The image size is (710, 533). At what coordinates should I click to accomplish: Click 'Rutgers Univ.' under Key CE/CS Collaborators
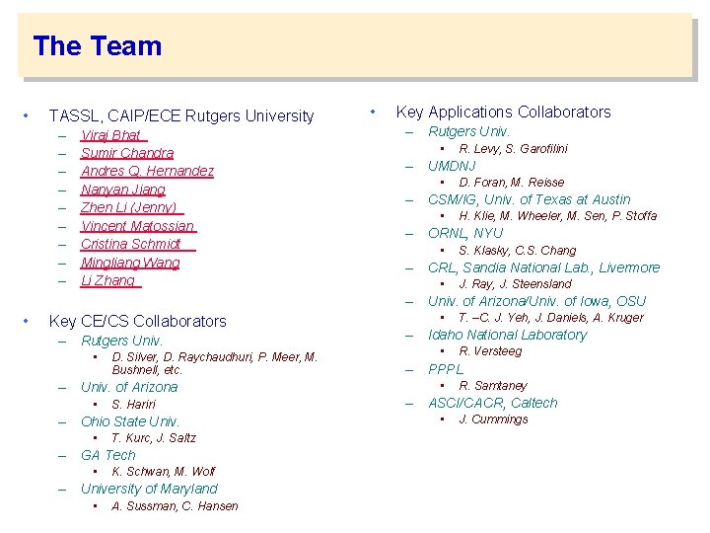pyautogui.click(x=121, y=341)
